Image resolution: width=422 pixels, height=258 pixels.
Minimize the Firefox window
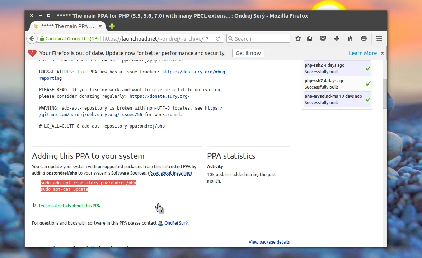coord(40,16)
